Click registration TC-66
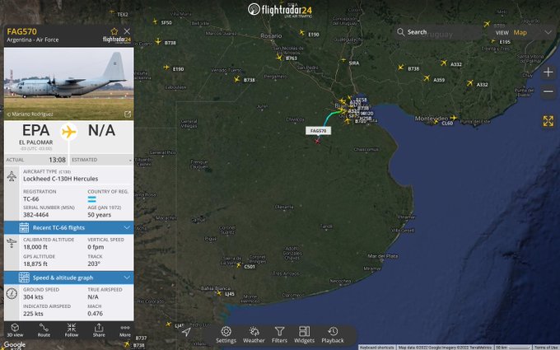The image size is (560, 350). tap(31, 199)
